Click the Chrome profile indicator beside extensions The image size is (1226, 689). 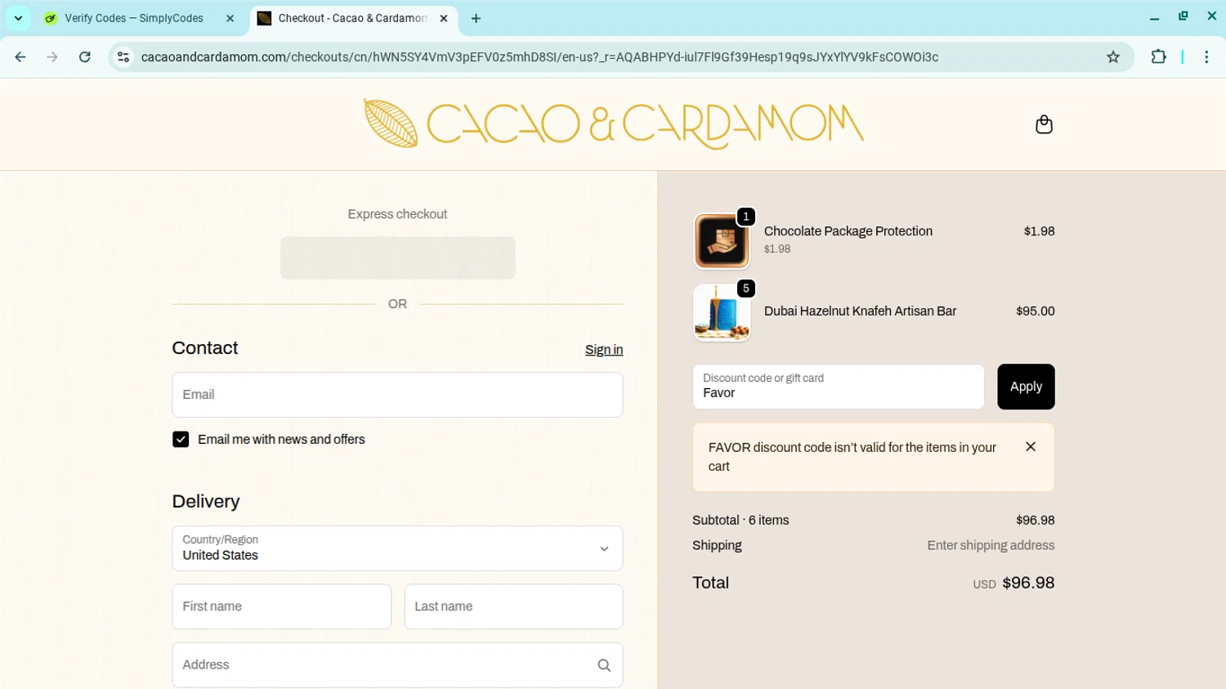tap(1183, 57)
